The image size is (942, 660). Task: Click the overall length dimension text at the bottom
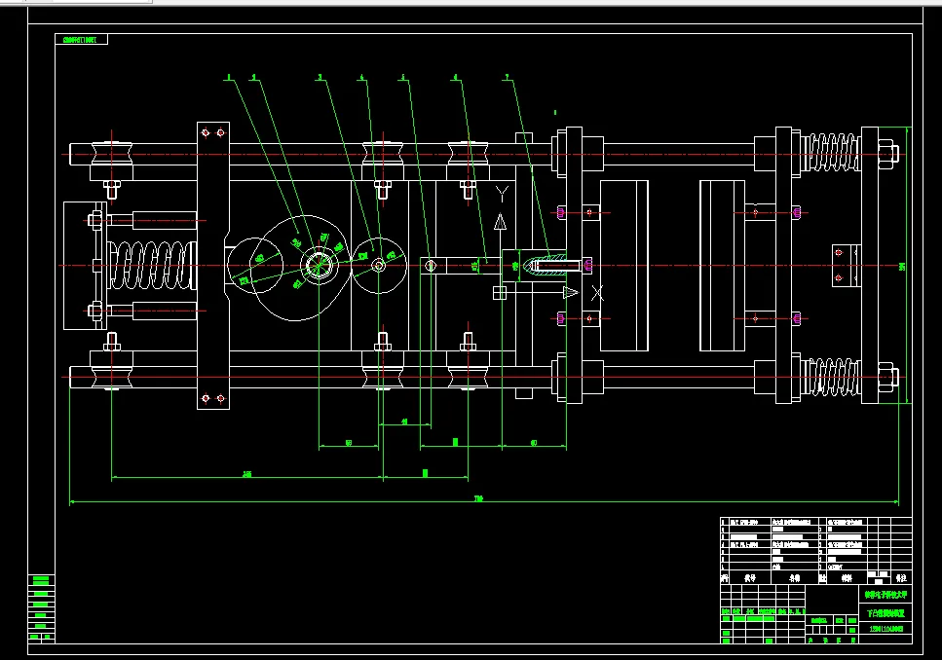pyautogui.click(x=479, y=498)
